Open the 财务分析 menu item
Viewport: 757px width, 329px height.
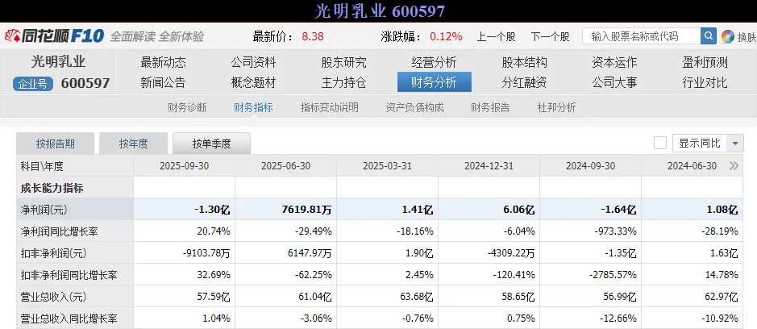click(x=434, y=82)
